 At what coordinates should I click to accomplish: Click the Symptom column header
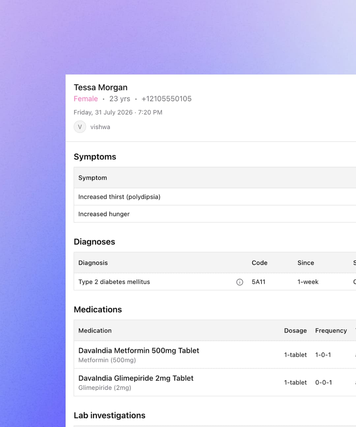point(93,178)
